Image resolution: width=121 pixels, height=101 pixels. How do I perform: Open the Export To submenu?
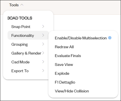point(28,71)
